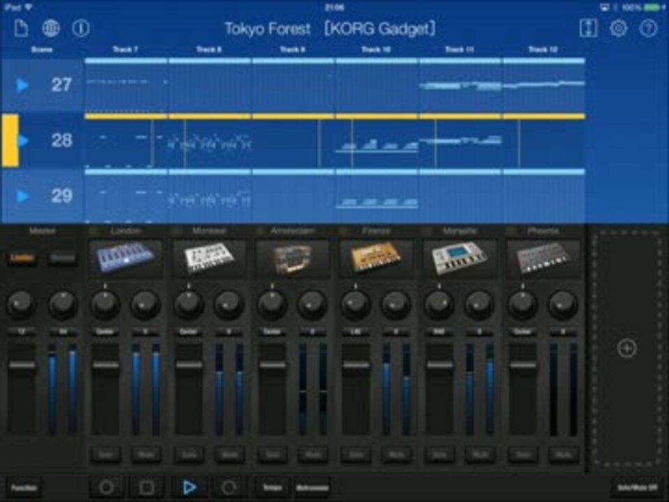
Task: Open the Track 11 Marseille gadget
Action: (460, 259)
